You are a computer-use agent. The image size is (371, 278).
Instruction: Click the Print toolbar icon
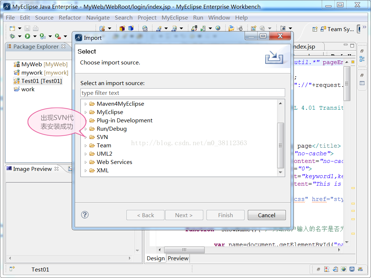(36, 28)
